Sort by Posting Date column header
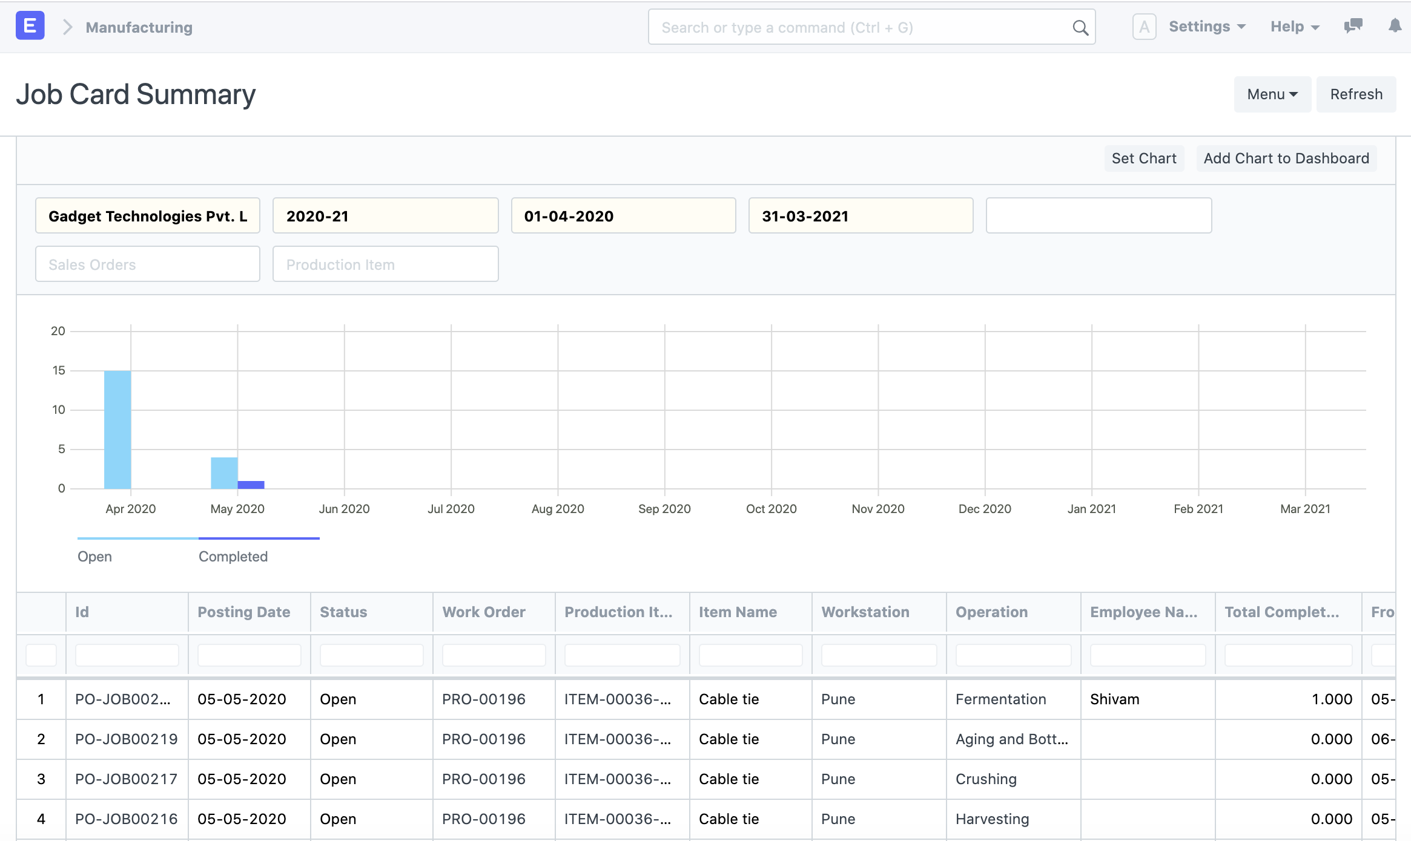1411x841 pixels. 244,612
